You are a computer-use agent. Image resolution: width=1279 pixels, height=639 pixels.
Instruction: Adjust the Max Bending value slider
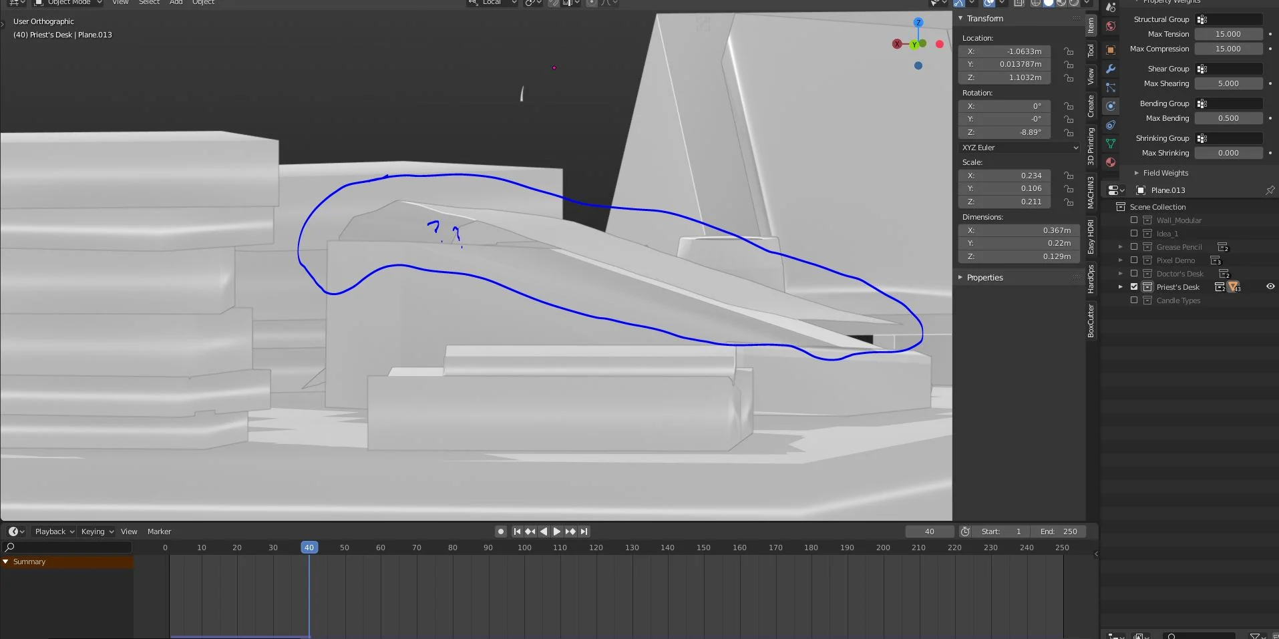[x=1228, y=118]
